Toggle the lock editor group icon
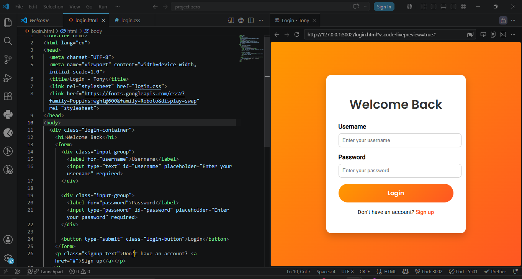Viewport: 522px width, 279px height. pos(503,20)
